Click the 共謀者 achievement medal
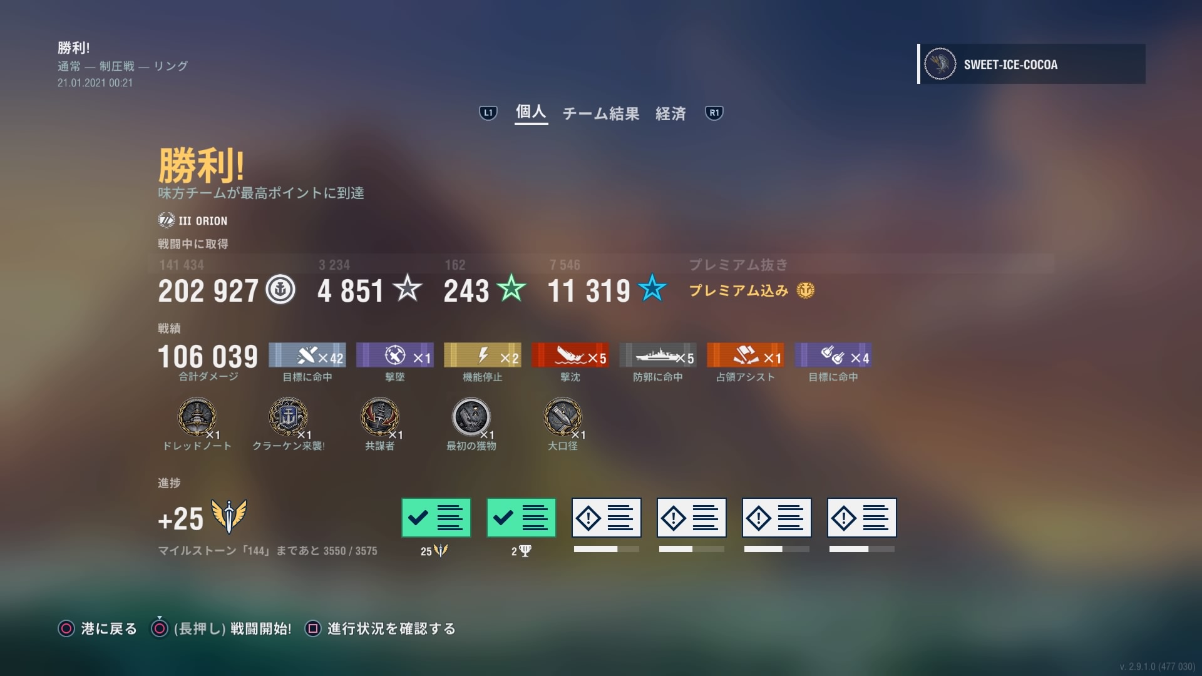 (380, 417)
